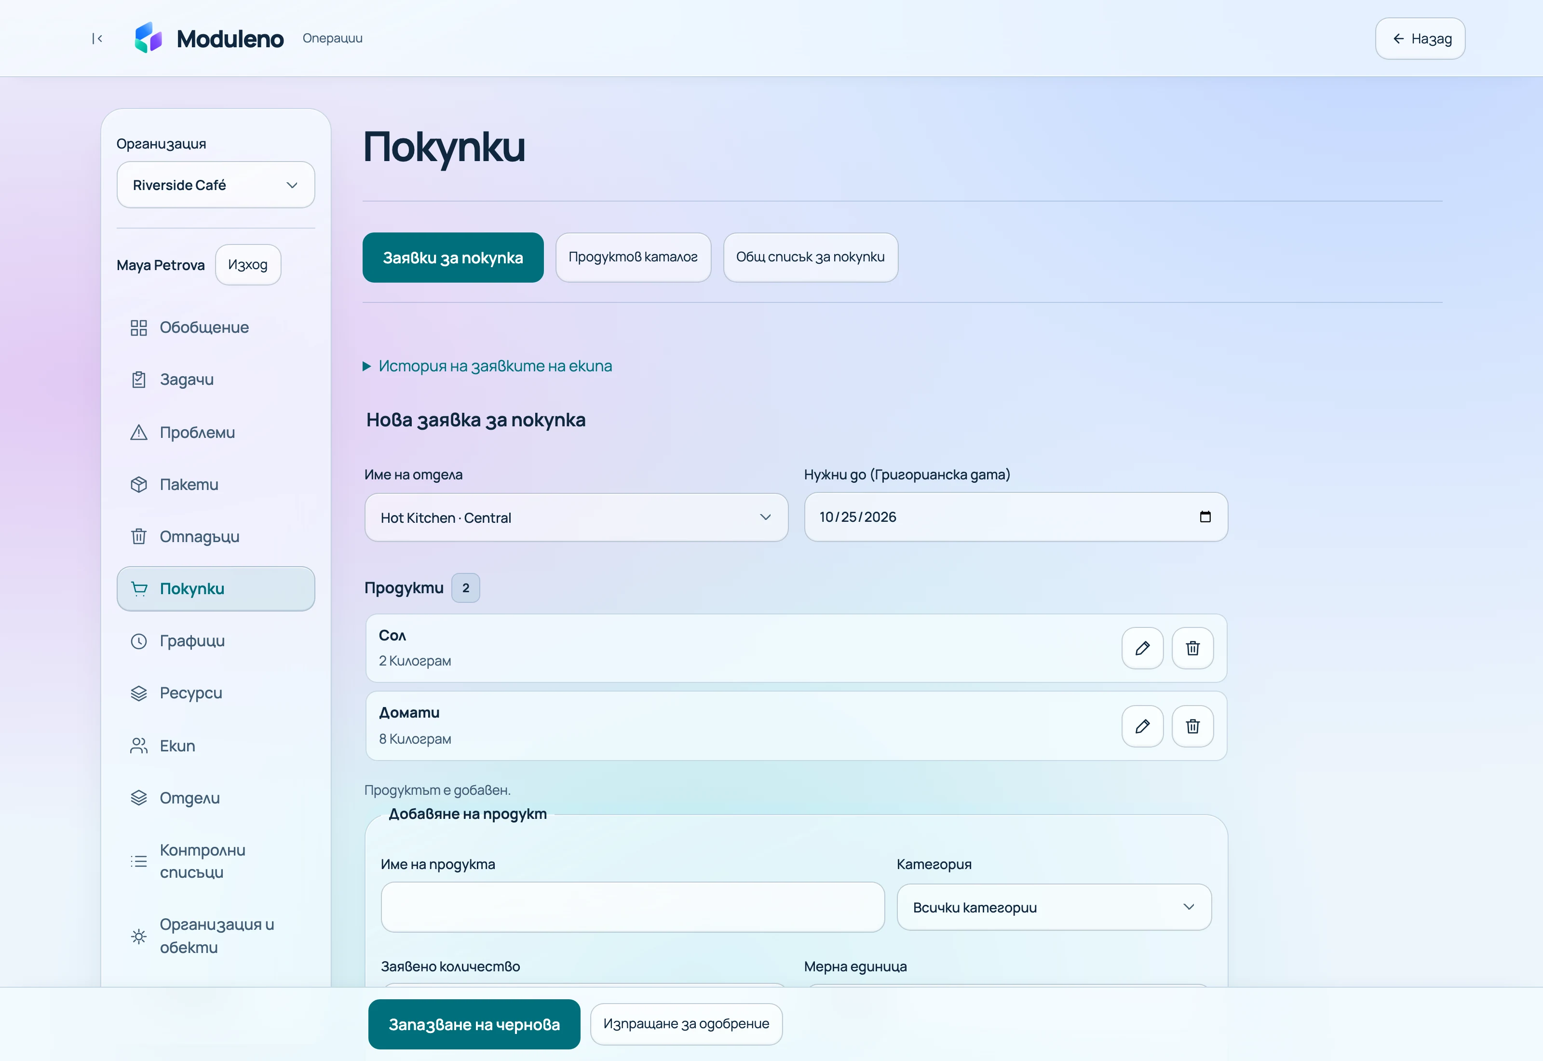
Task: Open the Hot Kitchen · Central department dropdown
Action: coord(576,517)
